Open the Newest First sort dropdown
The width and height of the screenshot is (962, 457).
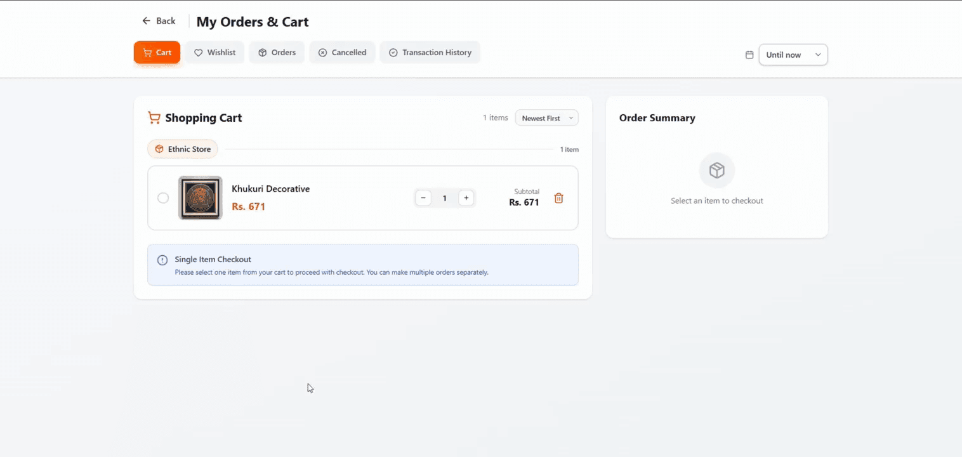pyautogui.click(x=546, y=118)
